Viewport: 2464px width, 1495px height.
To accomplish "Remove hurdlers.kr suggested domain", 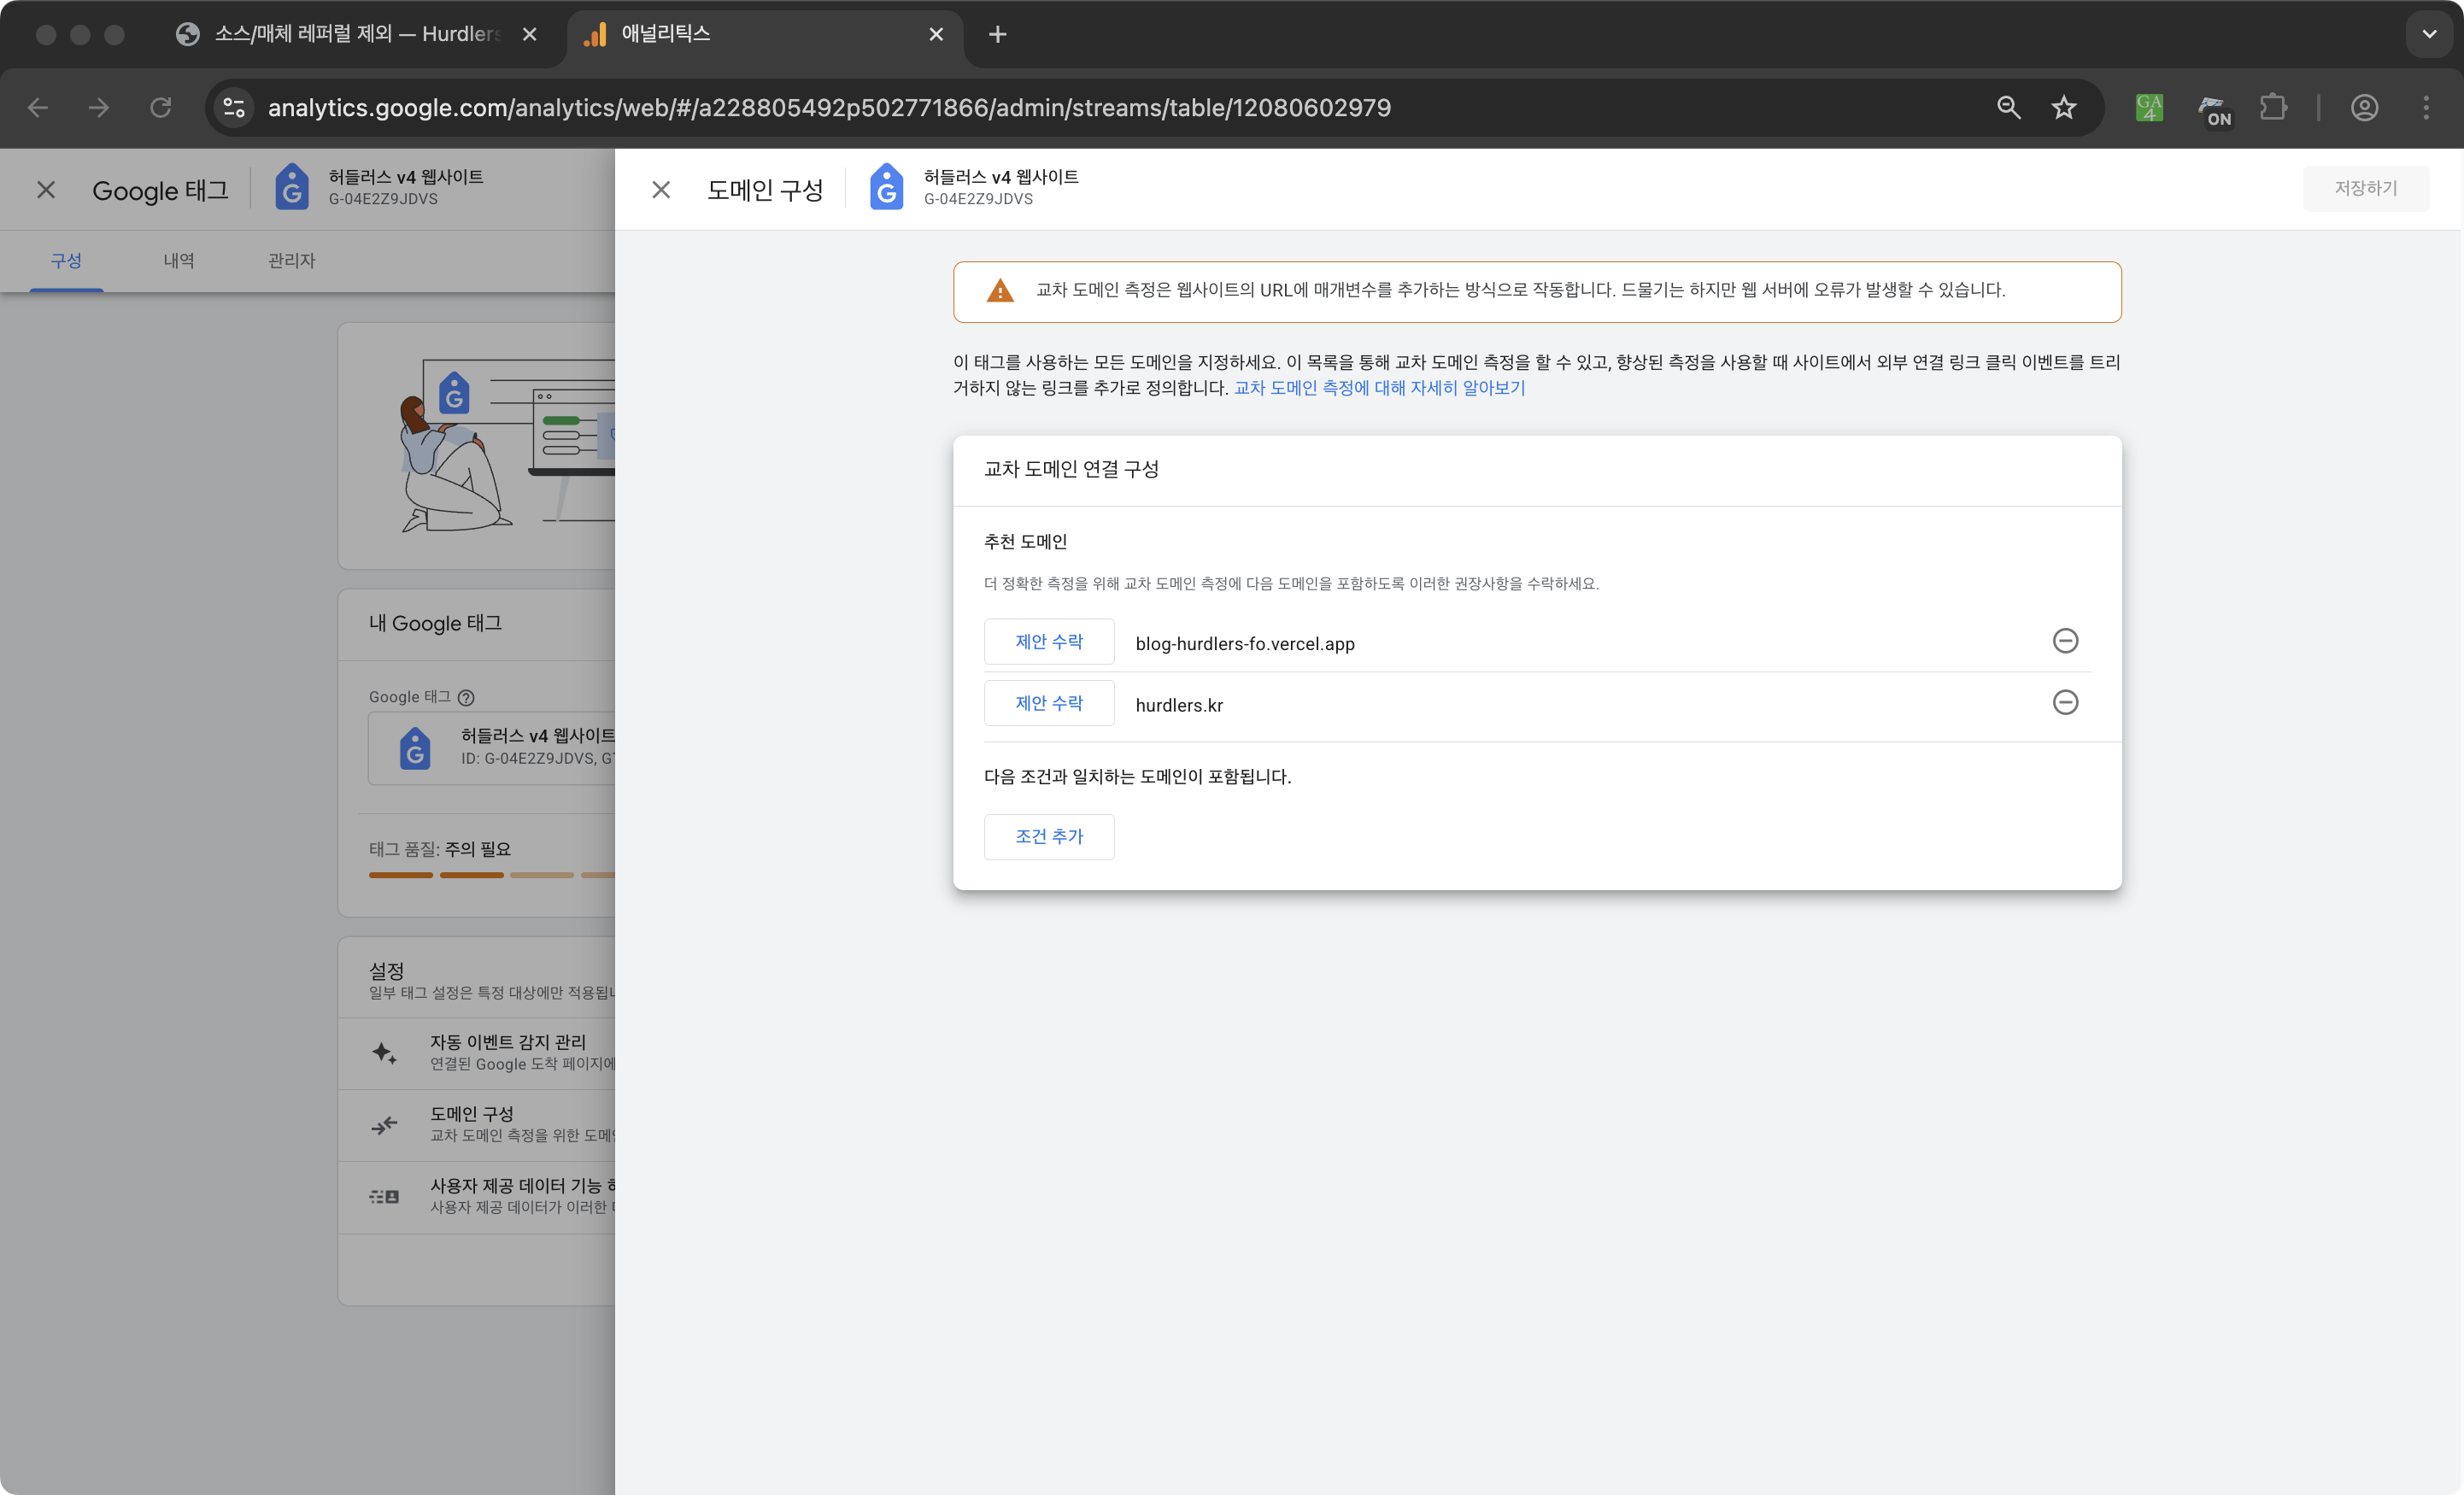I will (x=2065, y=702).
